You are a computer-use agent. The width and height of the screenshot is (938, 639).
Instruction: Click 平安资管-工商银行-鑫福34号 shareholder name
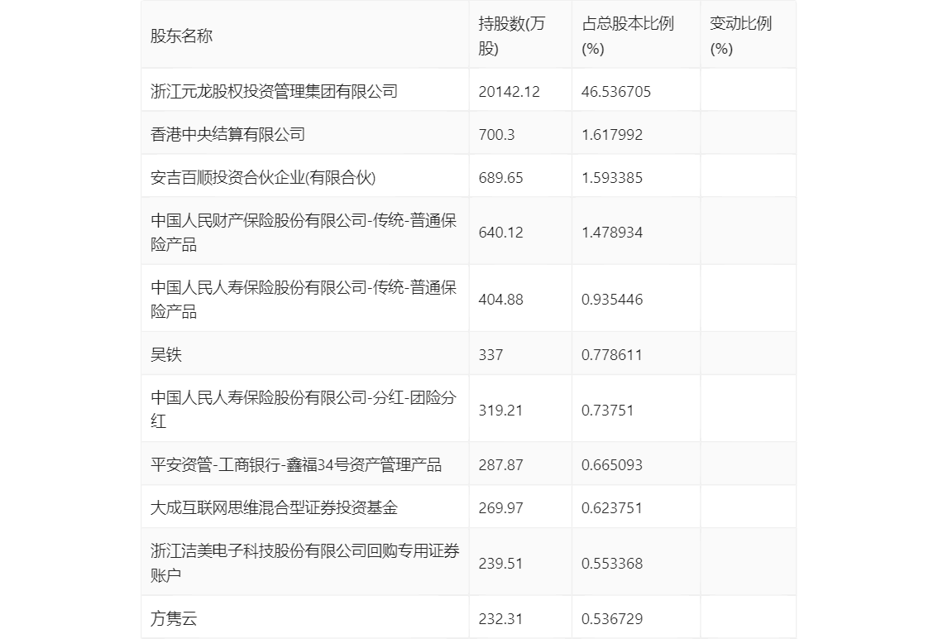[296, 464]
